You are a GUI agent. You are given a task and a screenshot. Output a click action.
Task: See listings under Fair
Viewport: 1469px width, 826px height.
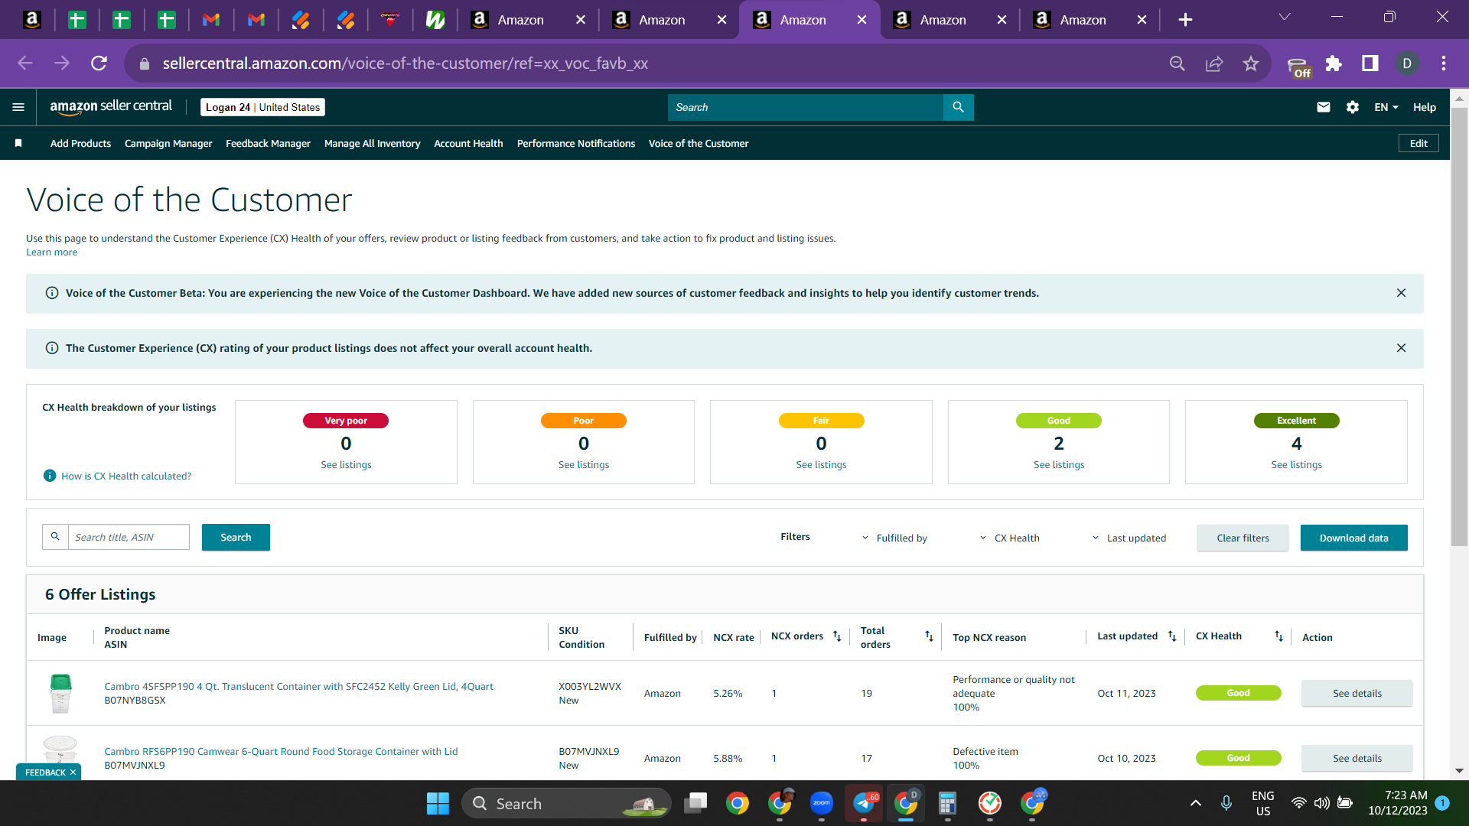(x=821, y=464)
